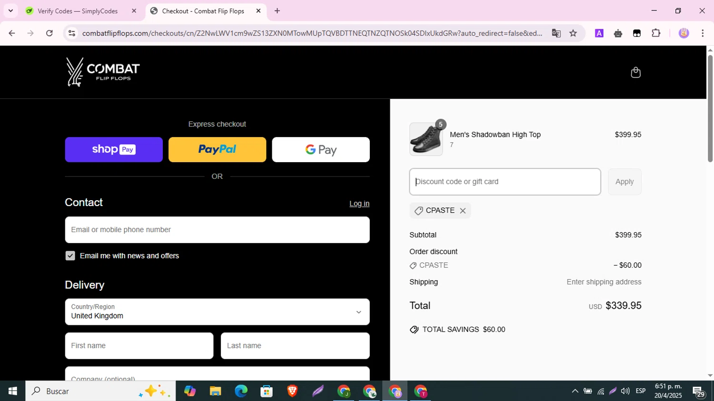This screenshot has width=714, height=401.
Task: Open the taskbar clock showing 6:51 p. m.
Action: coord(668,391)
